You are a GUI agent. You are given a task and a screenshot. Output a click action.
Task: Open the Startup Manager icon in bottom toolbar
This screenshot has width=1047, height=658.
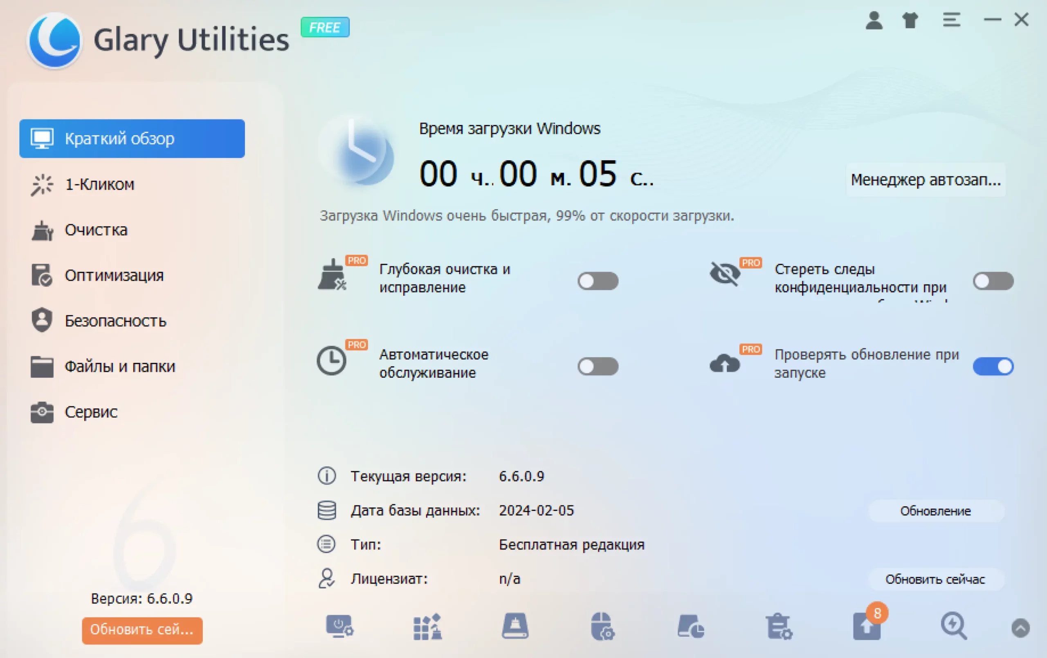point(339,627)
